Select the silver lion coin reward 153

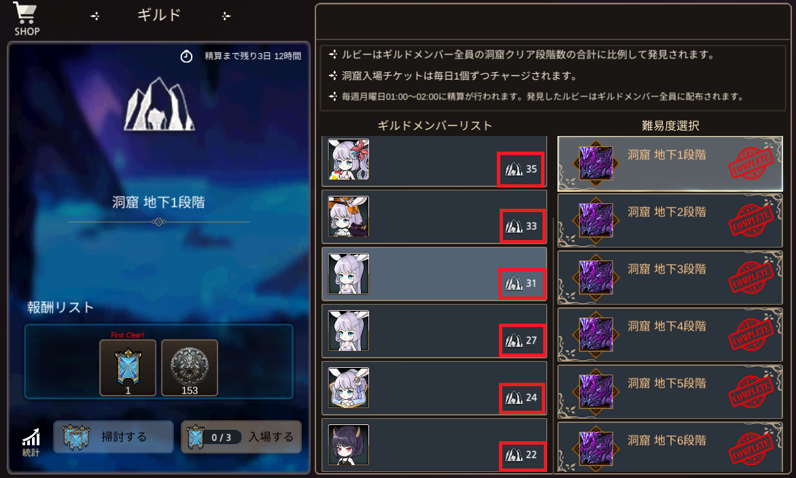coord(190,368)
